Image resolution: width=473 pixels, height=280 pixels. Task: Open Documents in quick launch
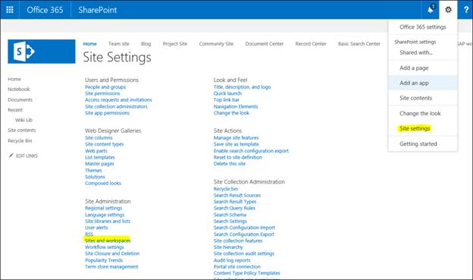pyautogui.click(x=20, y=99)
